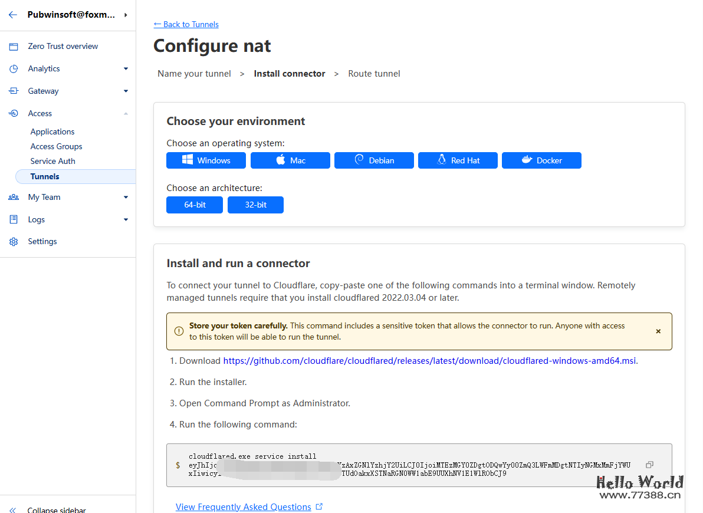The image size is (703, 513).
Task: Click the Analytics chart icon in sidebar
Action: tap(14, 69)
